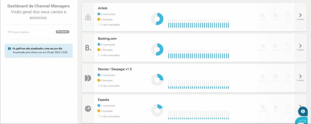
Task: Expand Airbnb details chevron
Action: 300,15
